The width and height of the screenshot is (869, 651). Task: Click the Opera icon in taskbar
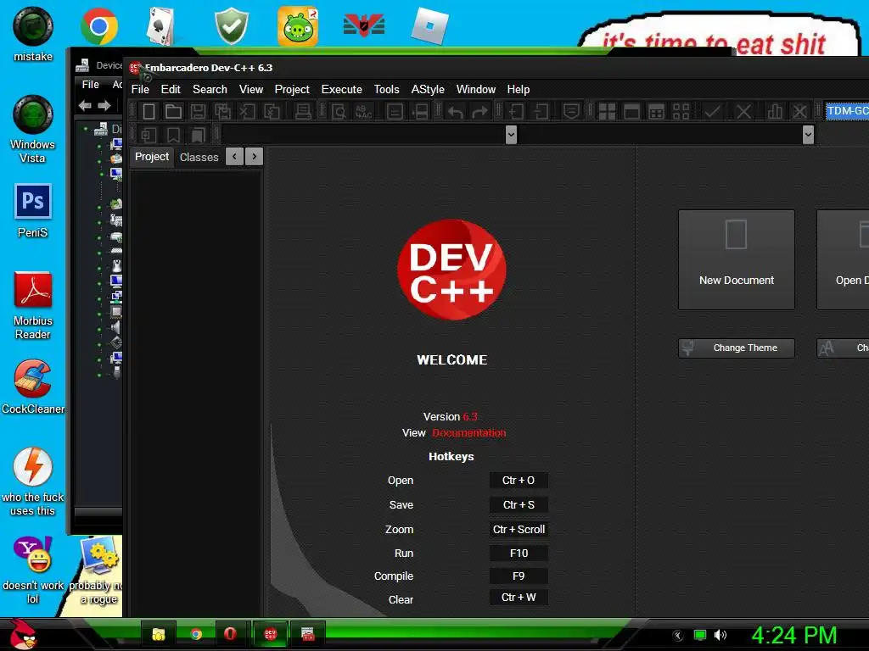click(x=229, y=634)
